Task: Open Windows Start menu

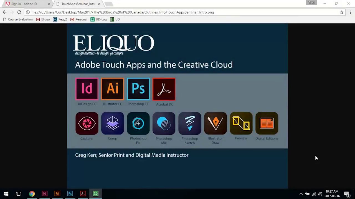Action: pos(6,194)
